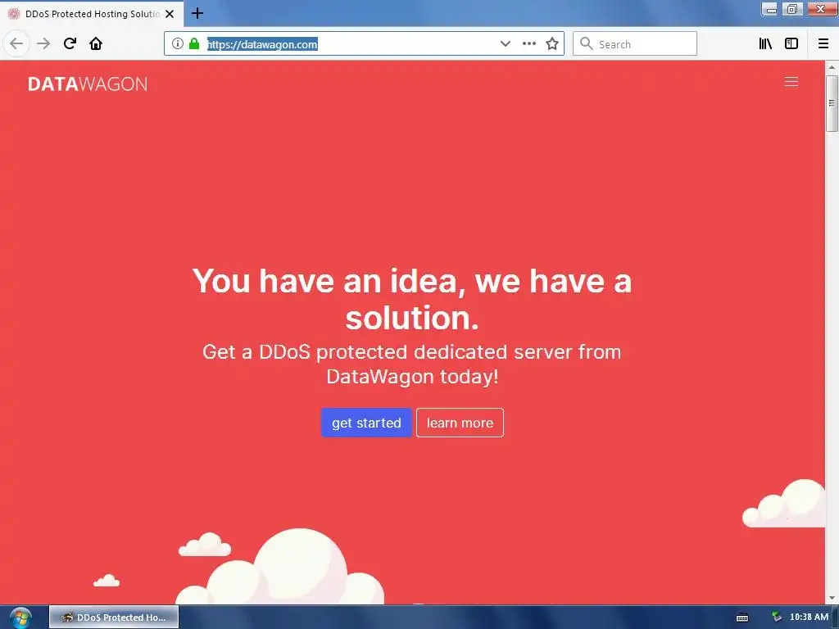Click the DataWagon logo
This screenshot has height=629, width=839.
click(x=88, y=84)
